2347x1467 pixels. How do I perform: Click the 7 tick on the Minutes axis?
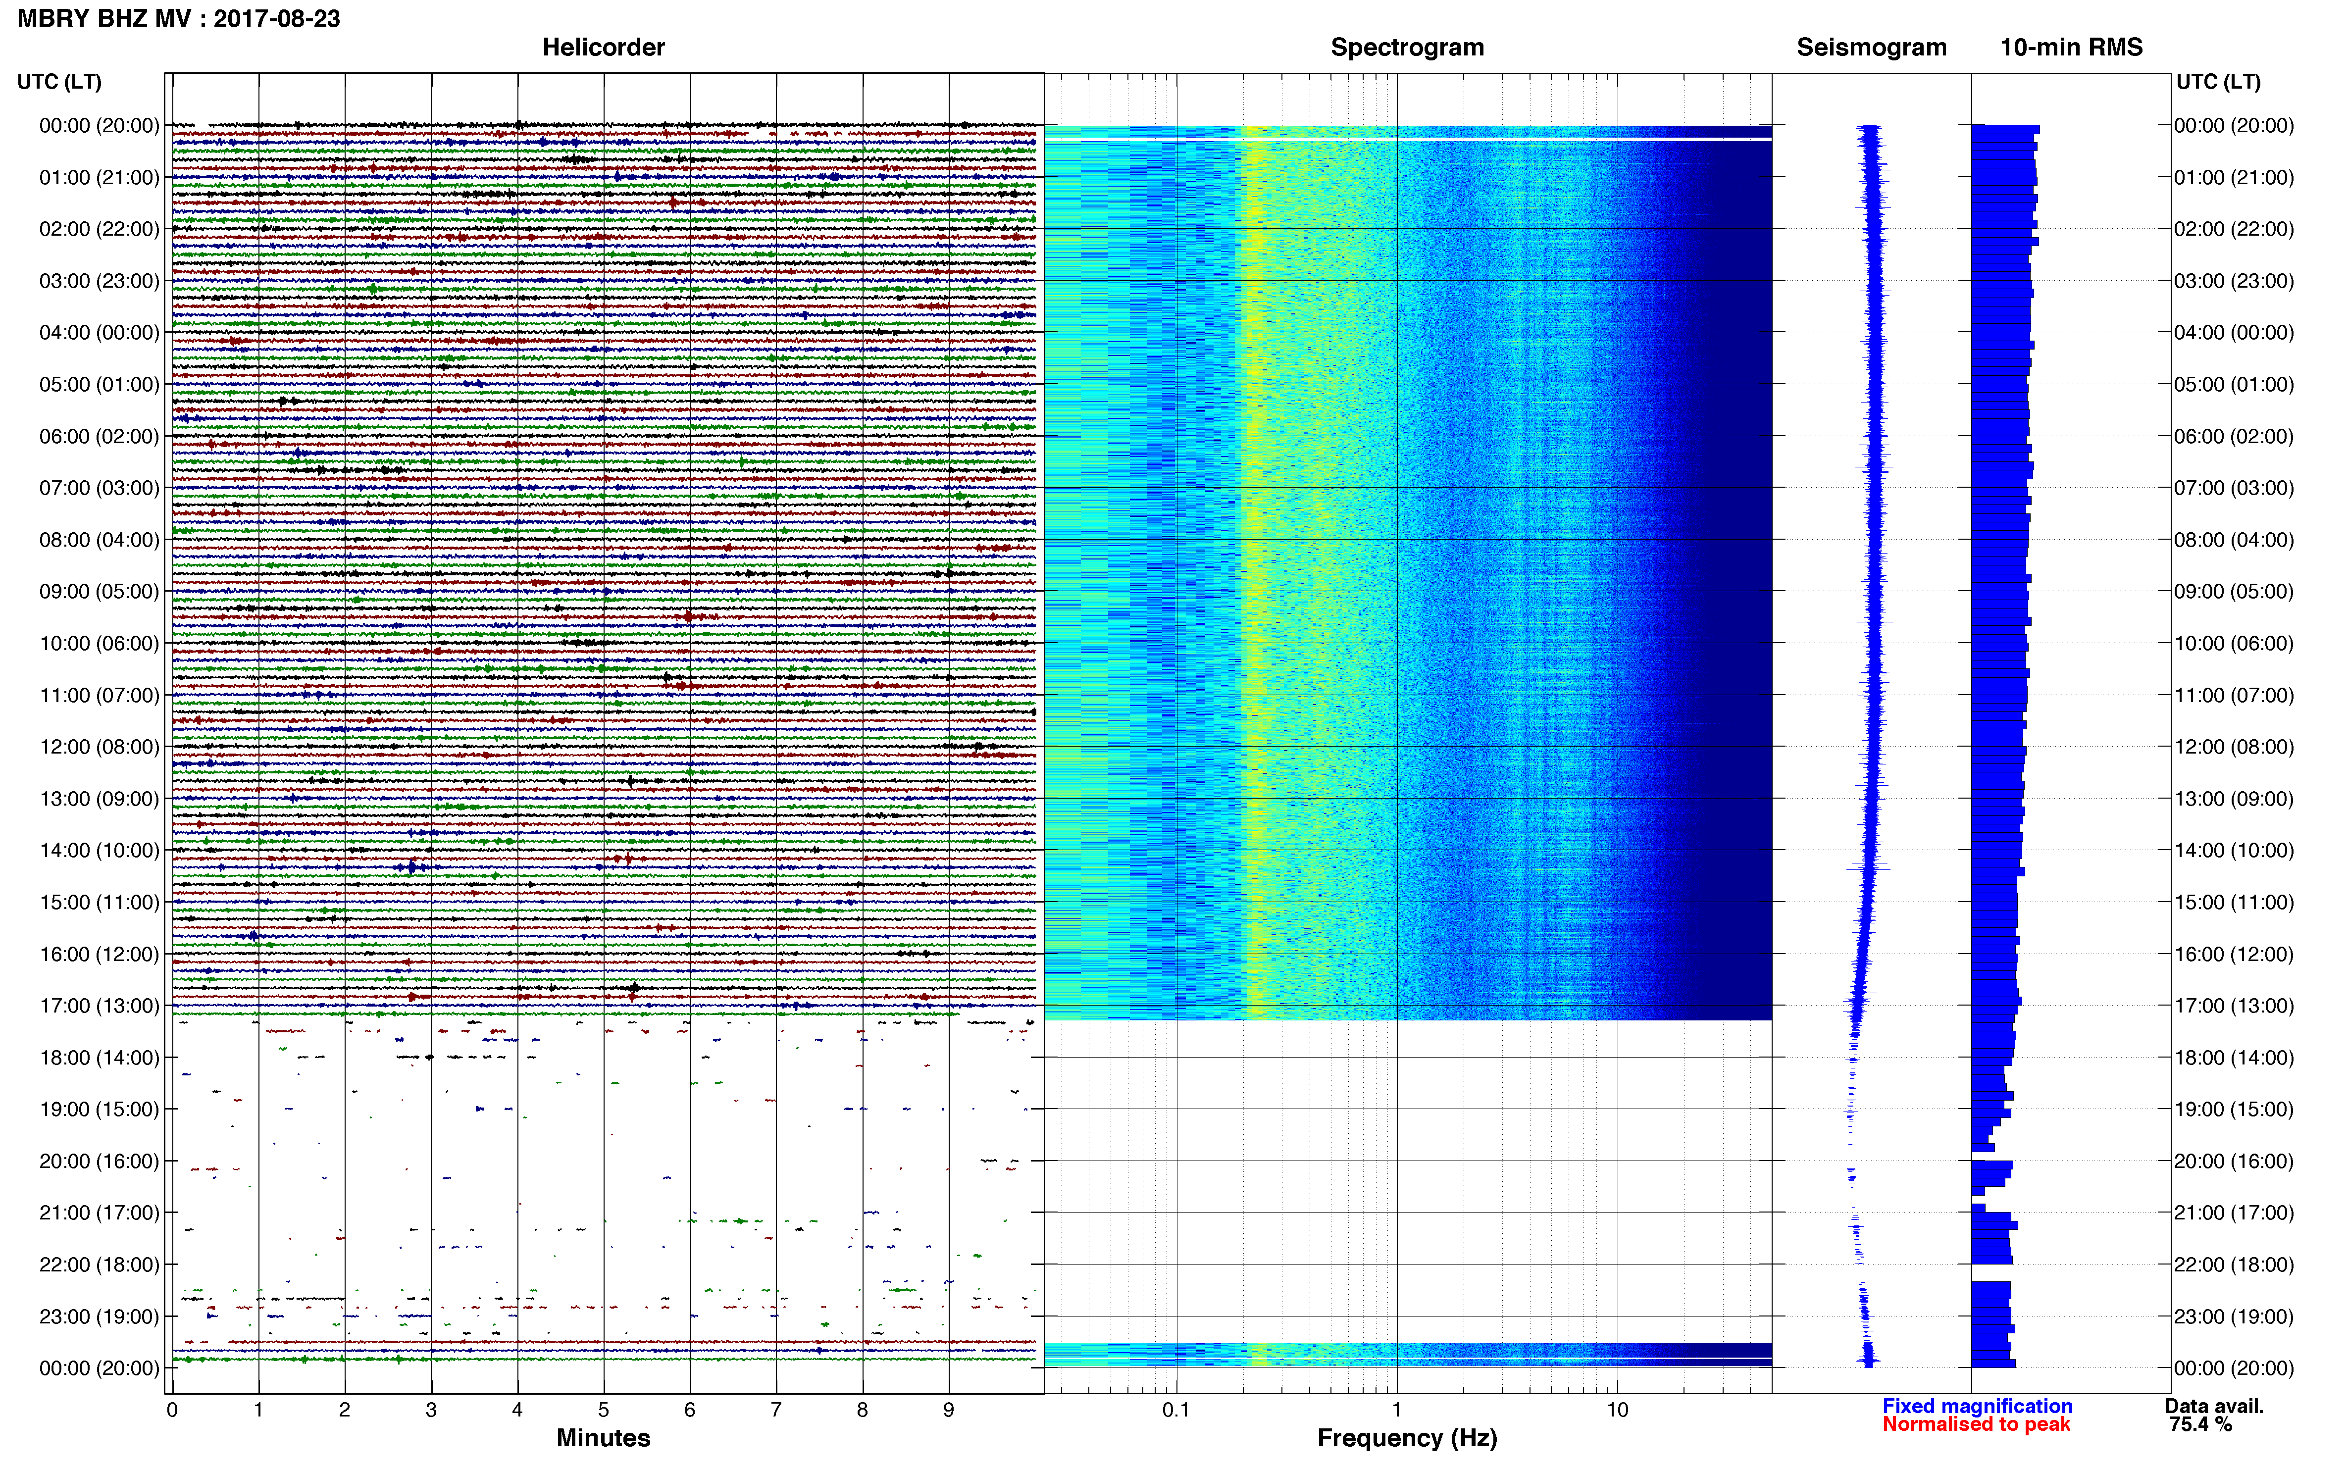[x=776, y=1410]
